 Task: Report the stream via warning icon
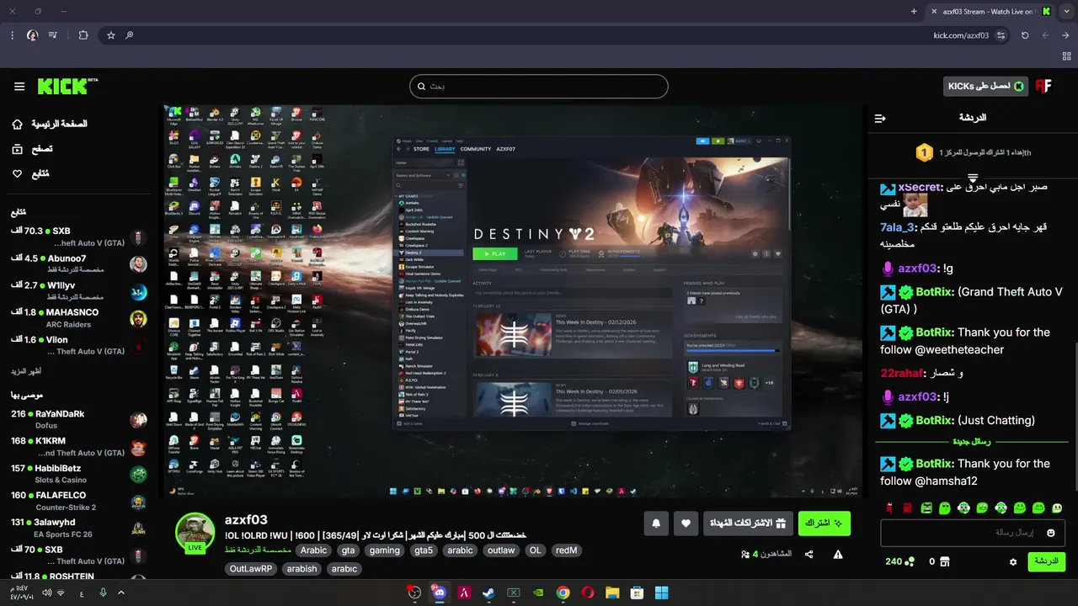coord(838,555)
